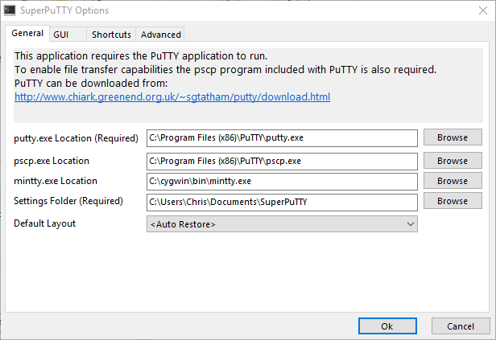496x340 pixels.
Task: Browse for the Settings Folder
Action: pos(453,201)
